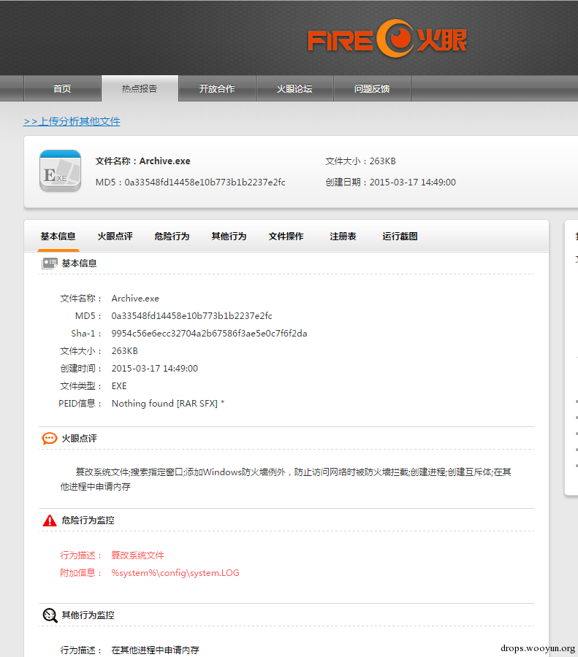Click the EXE file type icon
The width and height of the screenshot is (578, 657).
point(60,171)
